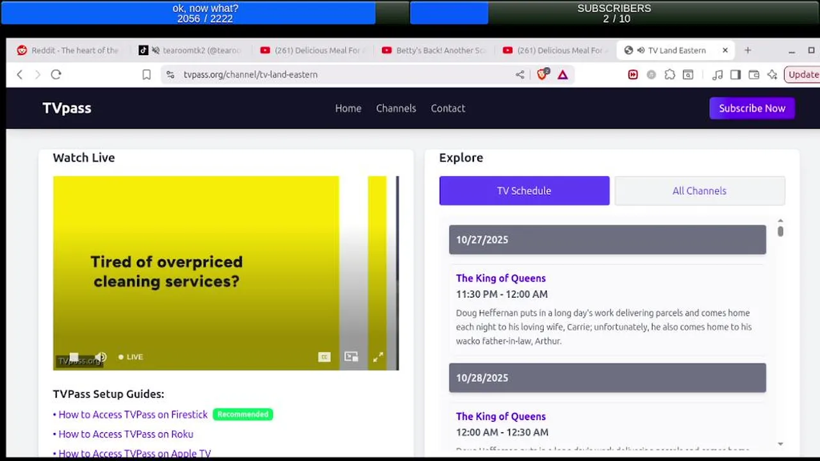
Task: Select the All Channels tab
Action: pos(700,191)
